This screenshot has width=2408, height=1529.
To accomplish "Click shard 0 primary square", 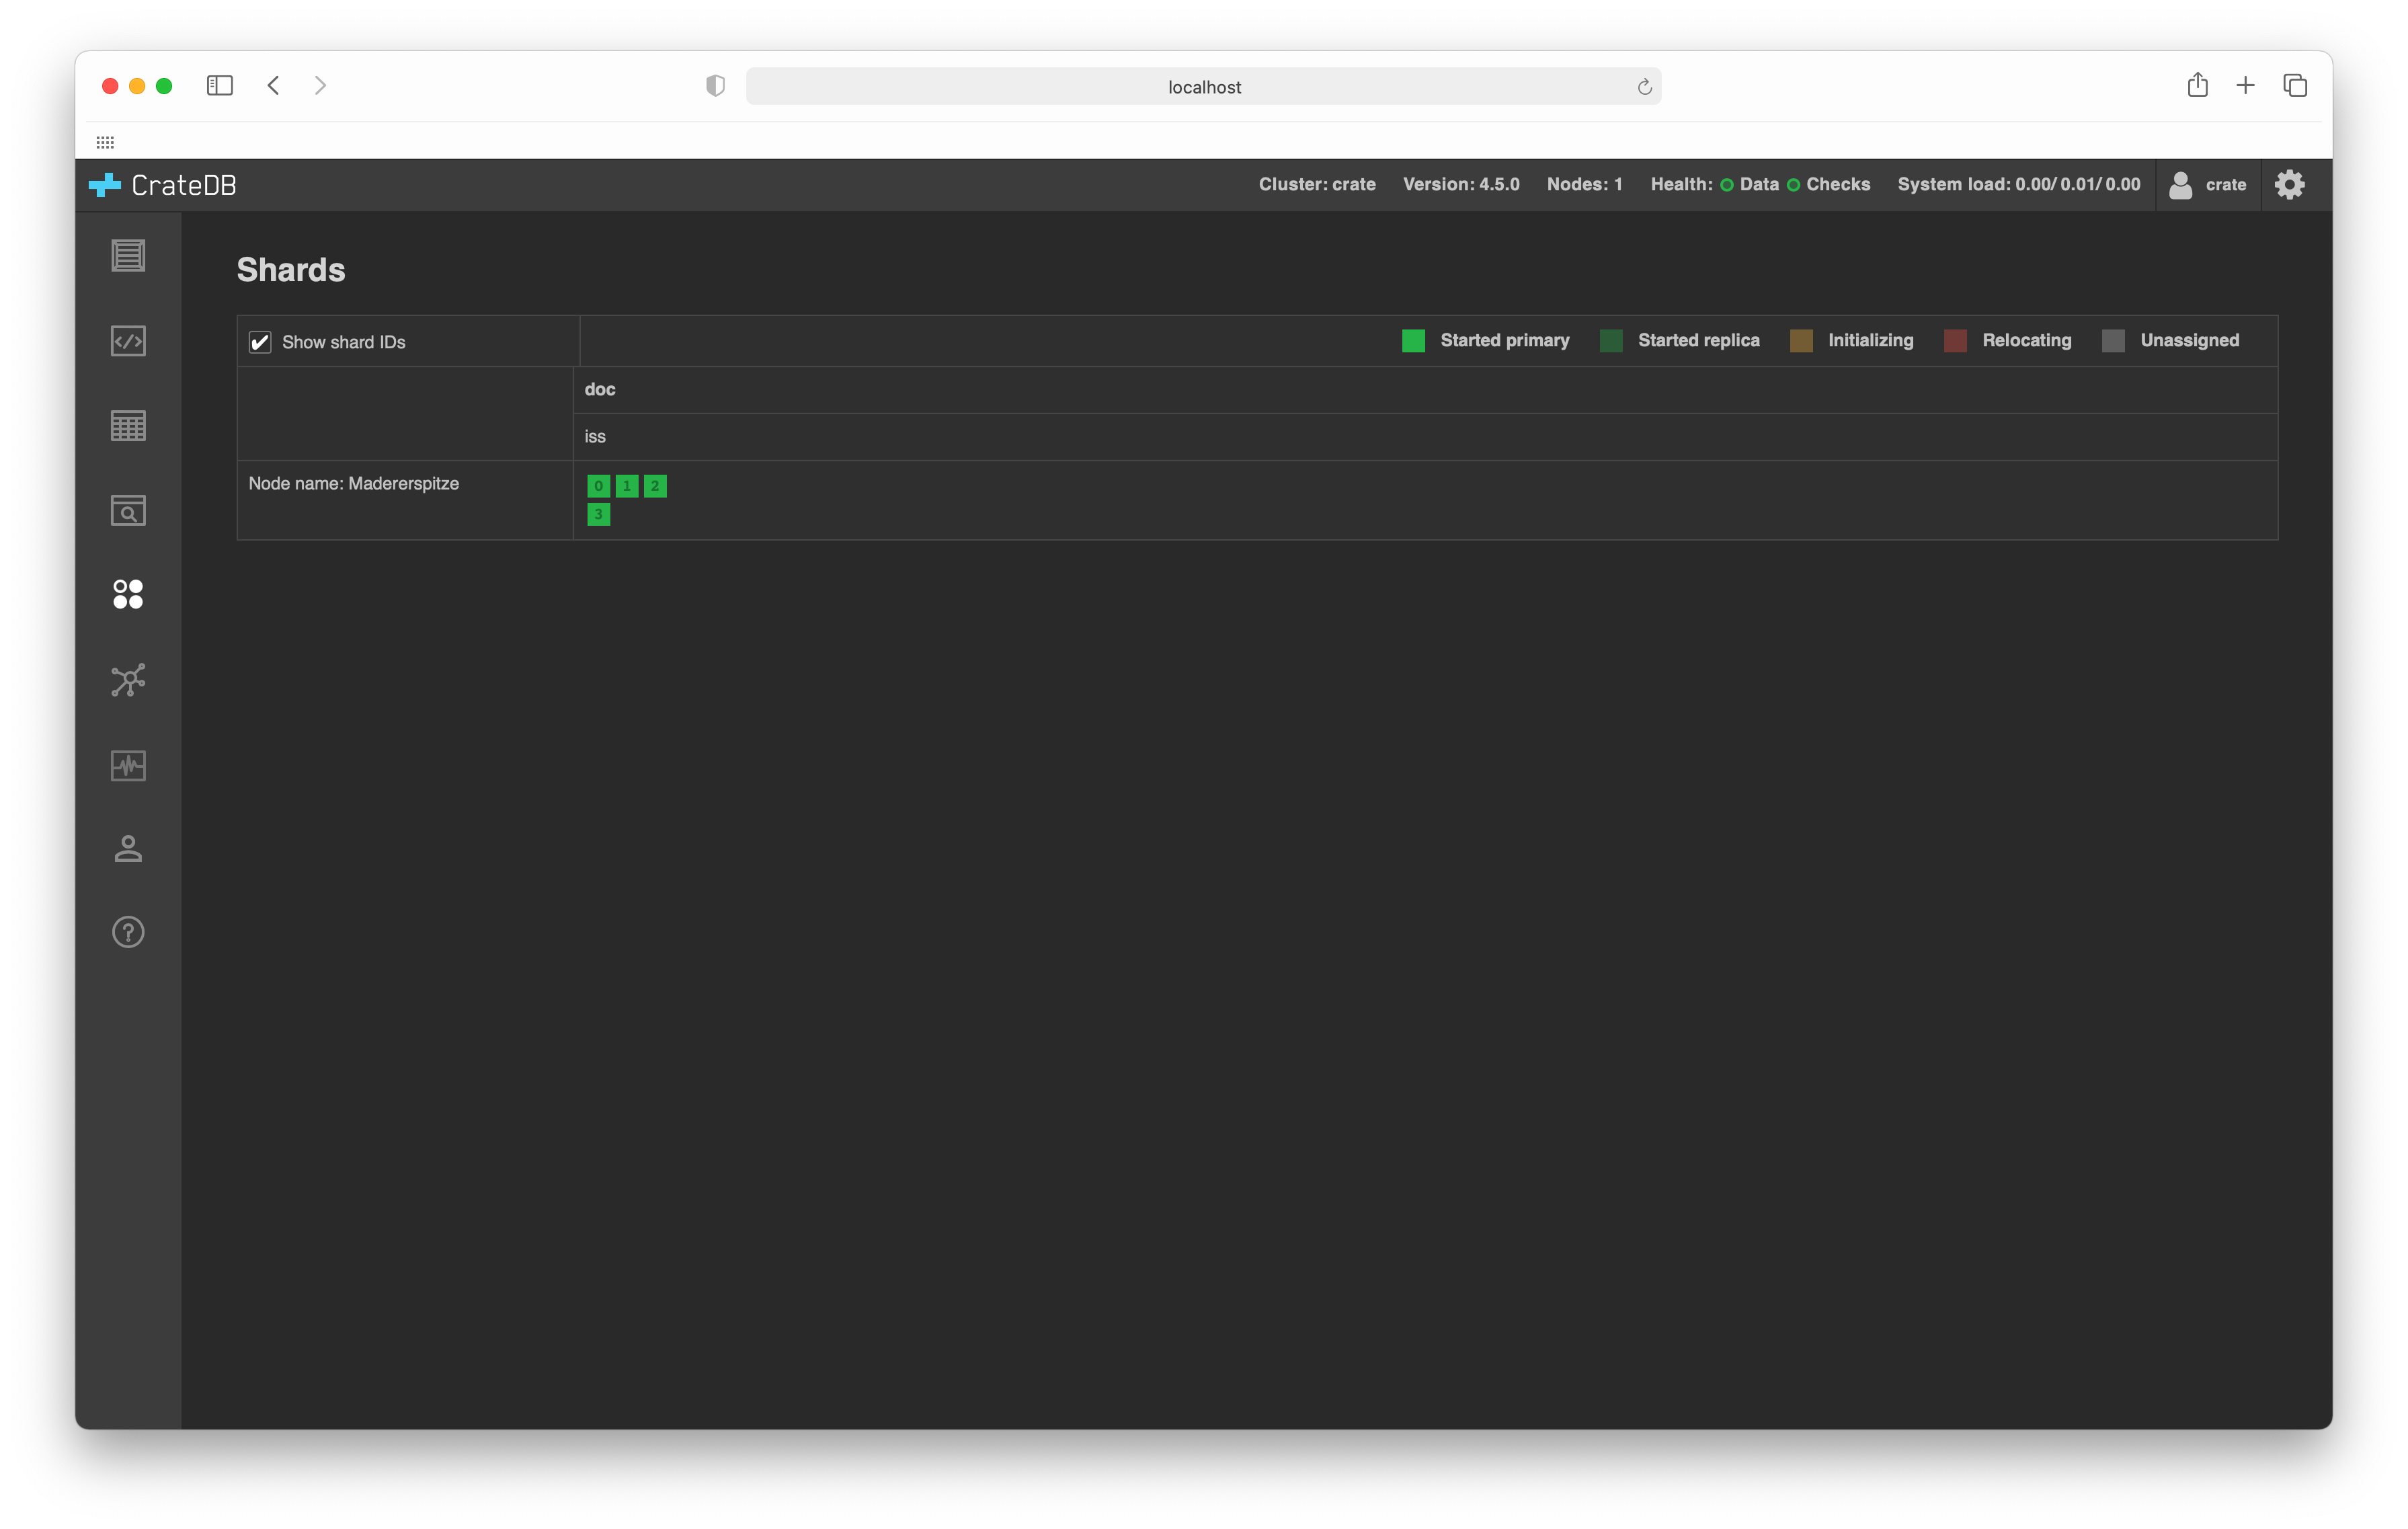I will 598,486.
